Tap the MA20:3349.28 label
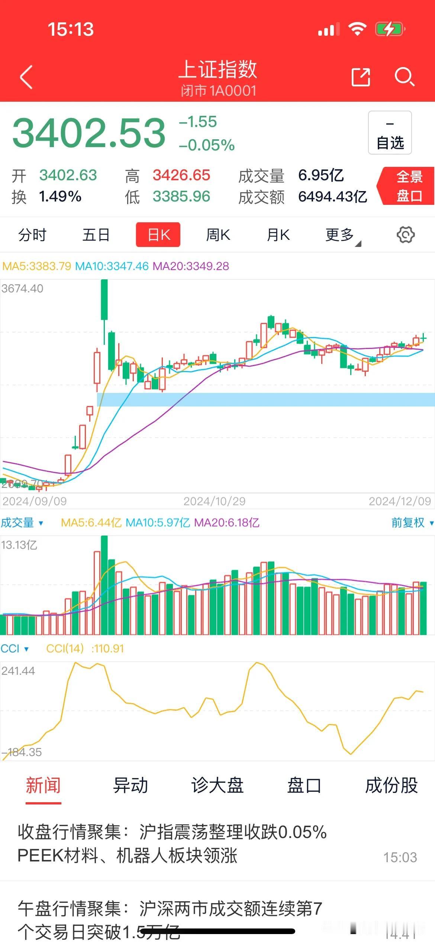The height and width of the screenshot is (943, 435). [x=191, y=266]
